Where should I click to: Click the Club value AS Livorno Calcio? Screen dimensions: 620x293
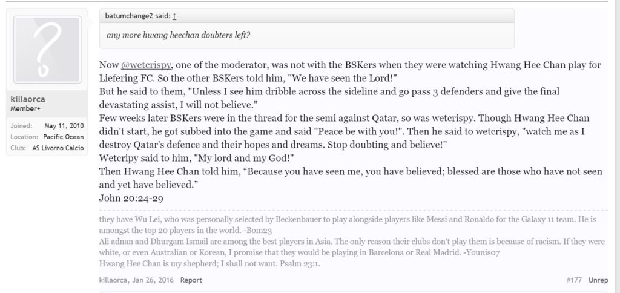click(58, 148)
